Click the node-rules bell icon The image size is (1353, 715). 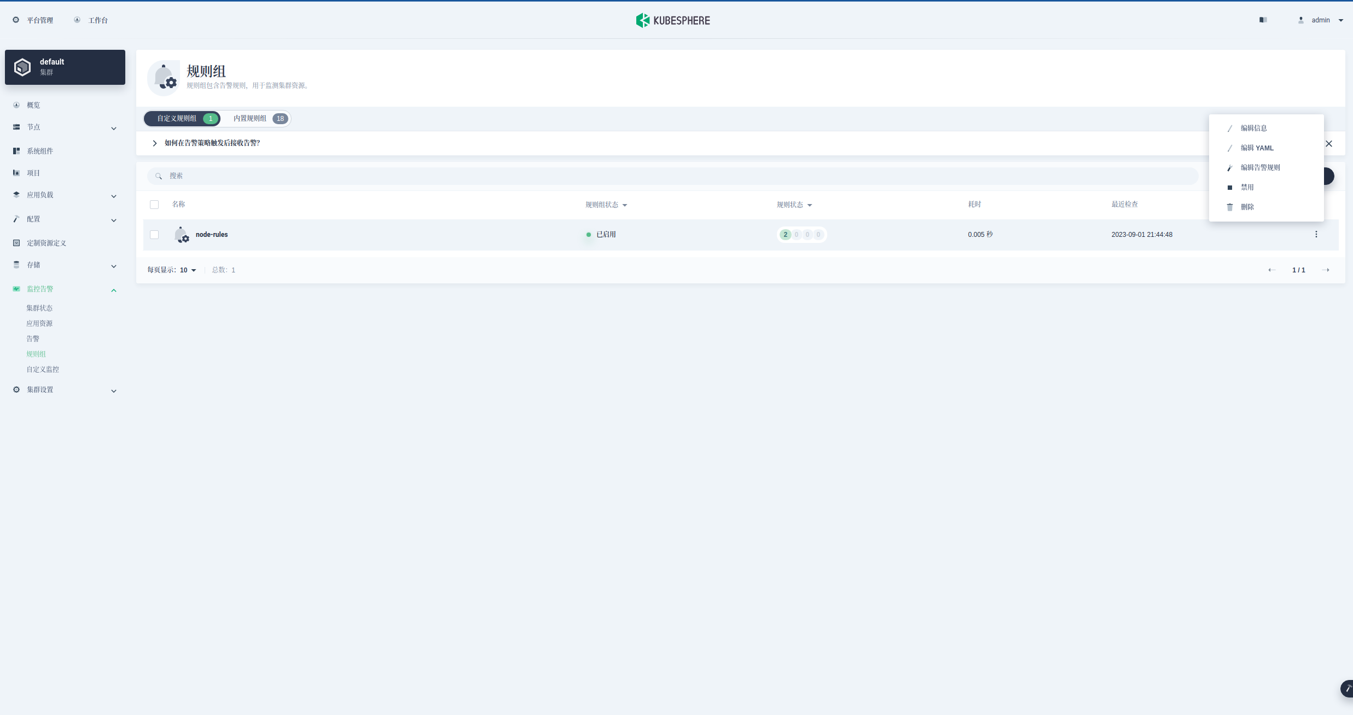click(182, 235)
